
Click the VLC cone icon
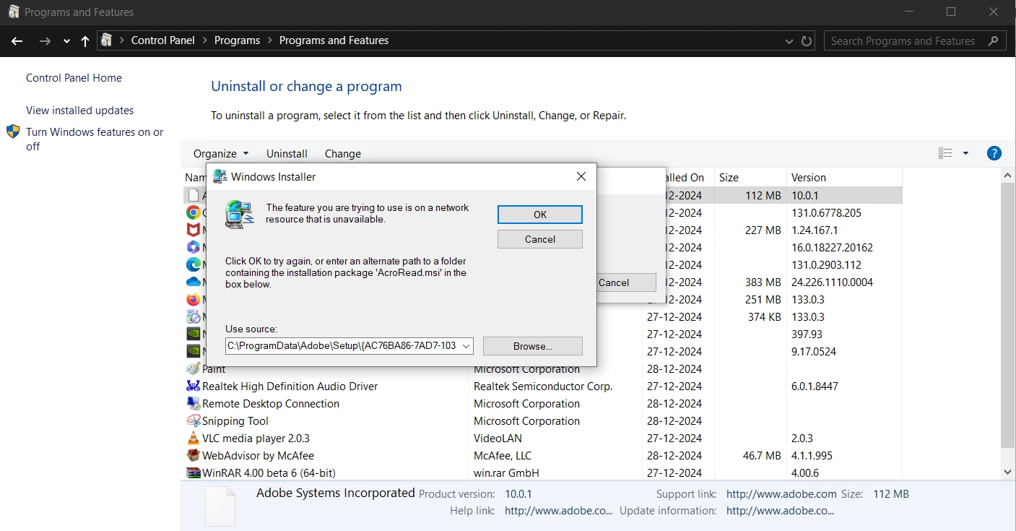193,438
